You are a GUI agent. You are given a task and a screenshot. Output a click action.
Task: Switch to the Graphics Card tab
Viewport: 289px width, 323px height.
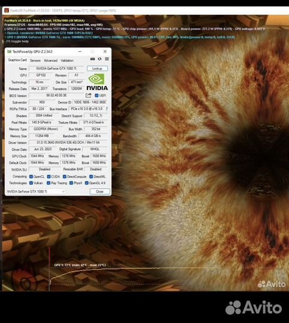(17, 60)
